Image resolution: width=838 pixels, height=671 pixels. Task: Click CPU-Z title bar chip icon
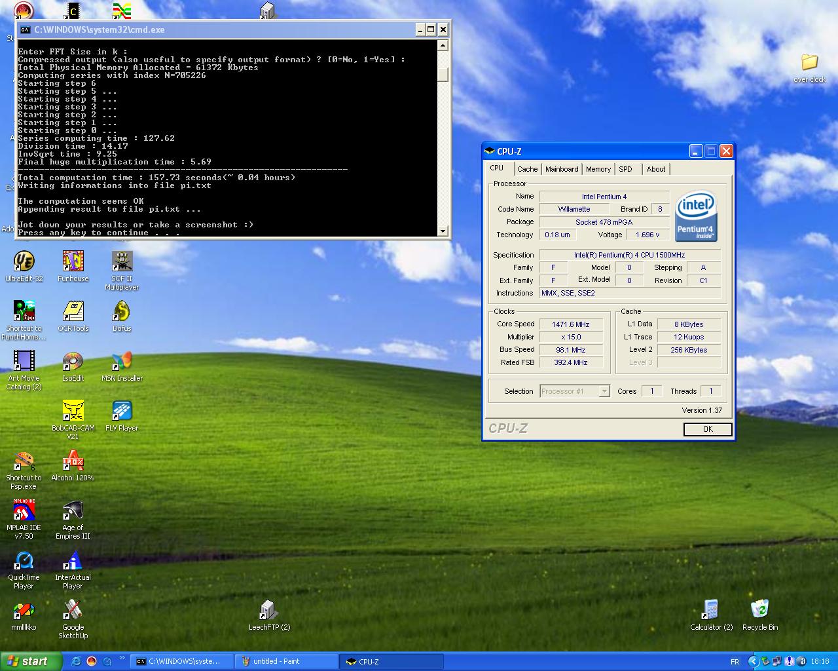click(x=490, y=151)
